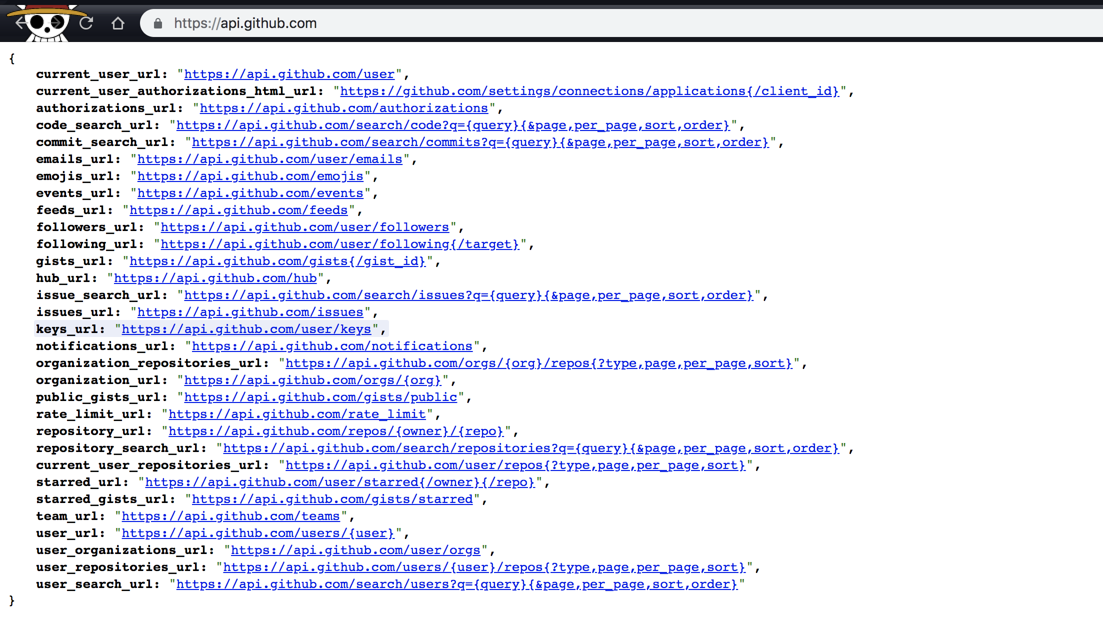The height and width of the screenshot is (641, 1103).
Task: Open the browser home page
Action: pyautogui.click(x=118, y=23)
